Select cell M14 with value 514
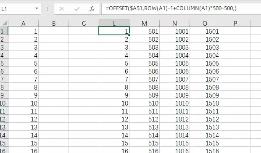The width and height of the screenshot is (261, 153). tap(145, 135)
